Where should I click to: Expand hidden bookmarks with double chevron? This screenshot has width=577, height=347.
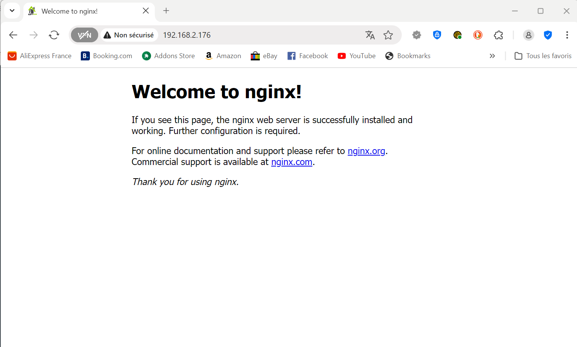tap(492, 56)
